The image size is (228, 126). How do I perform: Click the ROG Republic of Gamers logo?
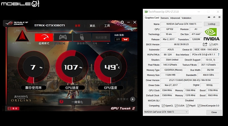(17, 23)
